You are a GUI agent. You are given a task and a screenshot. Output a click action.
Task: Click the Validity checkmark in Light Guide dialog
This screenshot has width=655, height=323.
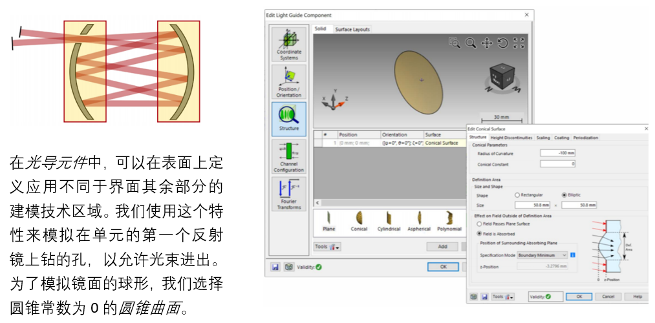[319, 267]
